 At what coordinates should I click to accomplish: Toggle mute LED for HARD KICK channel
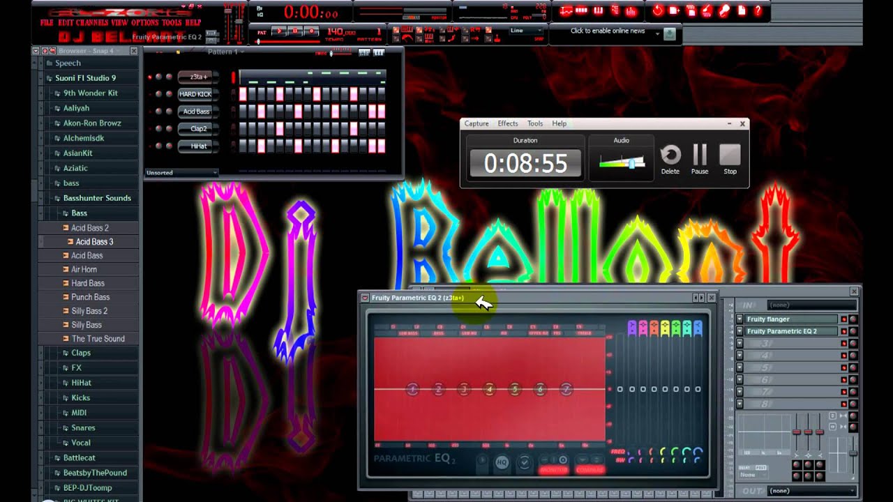pos(150,94)
